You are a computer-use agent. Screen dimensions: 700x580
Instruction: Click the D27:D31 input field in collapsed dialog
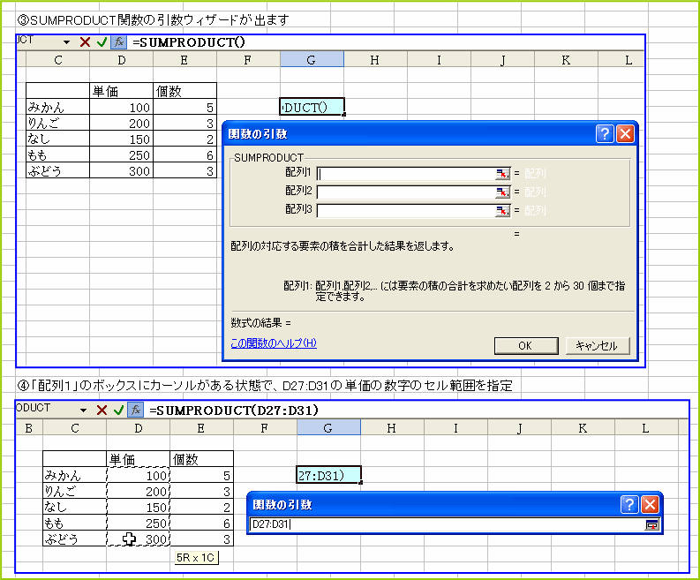coord(447,524)
